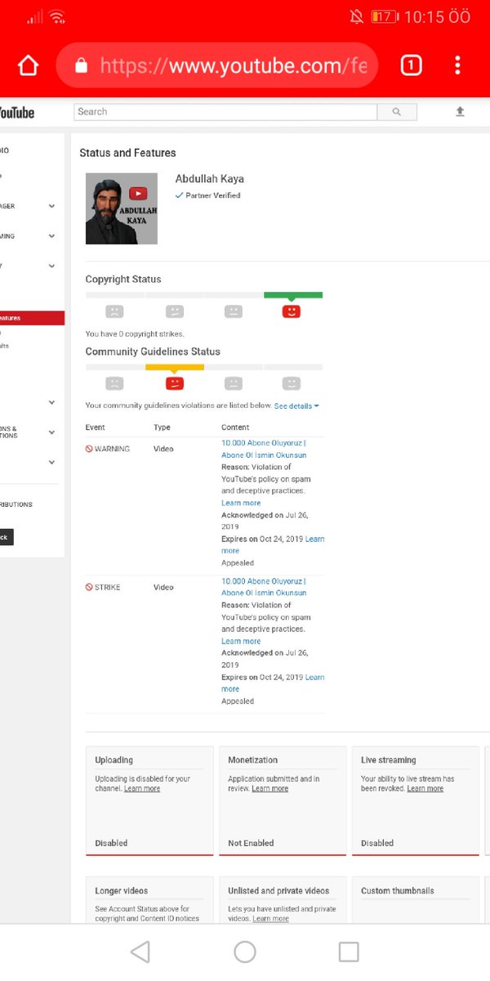Tap the battery indicator in status bar

384,16
